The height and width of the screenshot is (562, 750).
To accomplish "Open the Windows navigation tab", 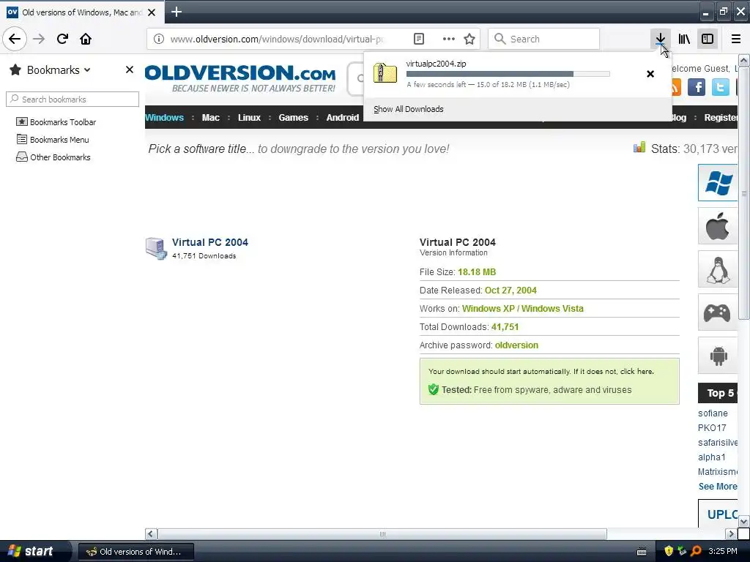I will click(164, 118).
